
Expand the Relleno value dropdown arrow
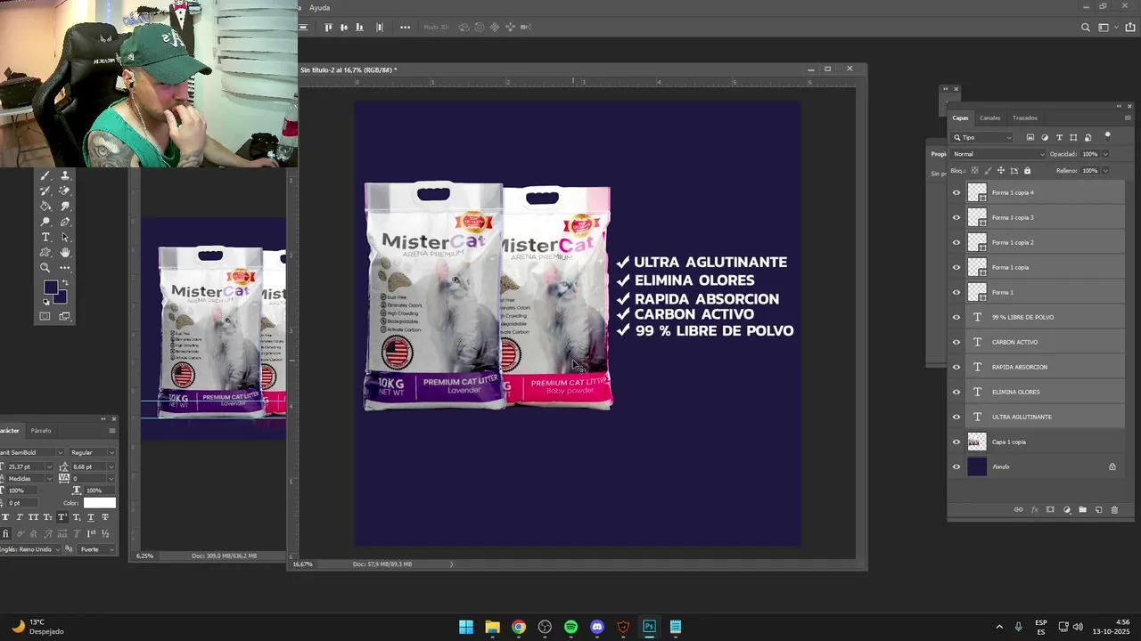(x=1105, y=171)
